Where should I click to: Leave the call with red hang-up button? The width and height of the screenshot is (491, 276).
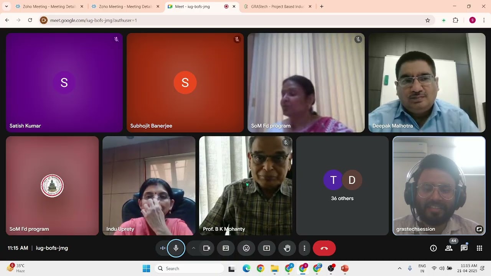324,248
